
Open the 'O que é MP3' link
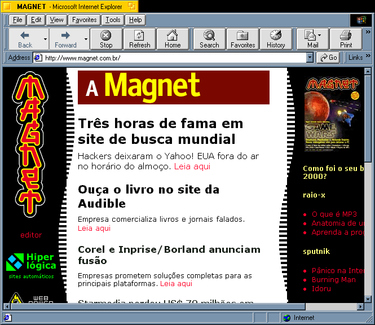pos(334,214)
